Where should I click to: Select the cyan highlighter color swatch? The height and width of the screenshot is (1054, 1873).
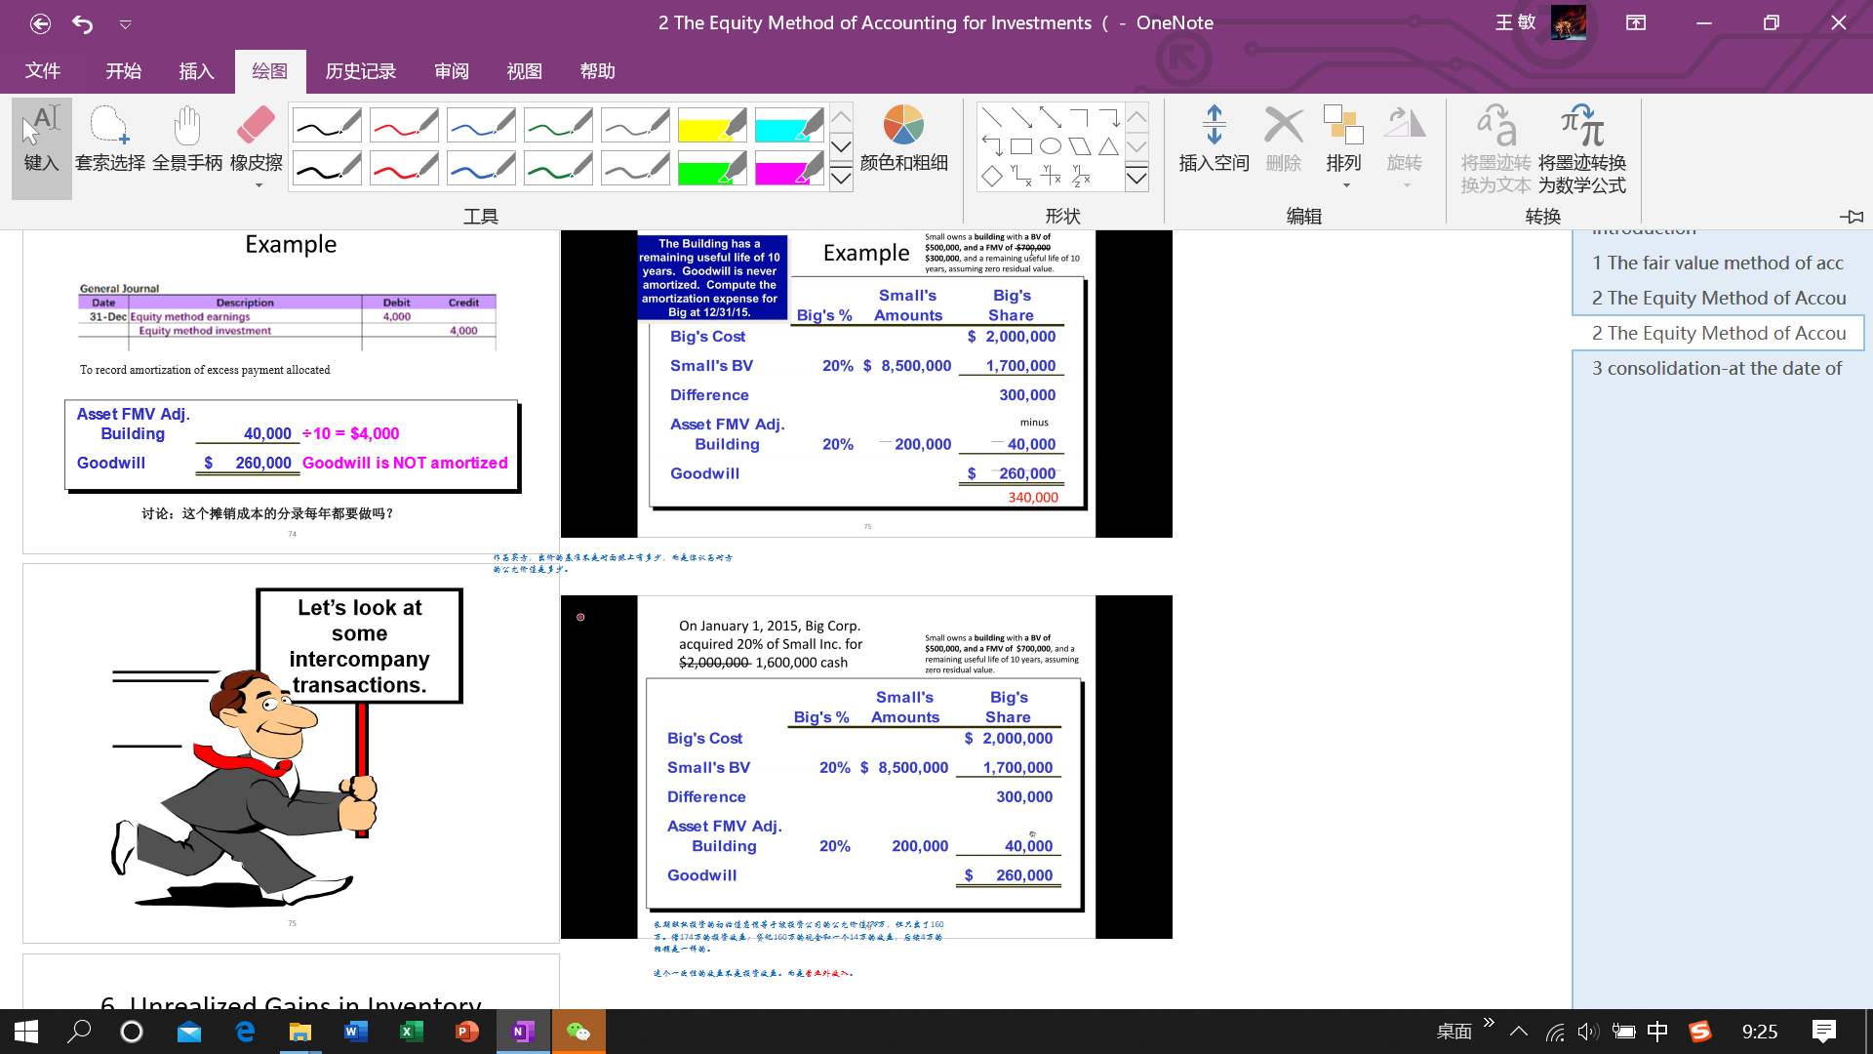click(789, 125)
